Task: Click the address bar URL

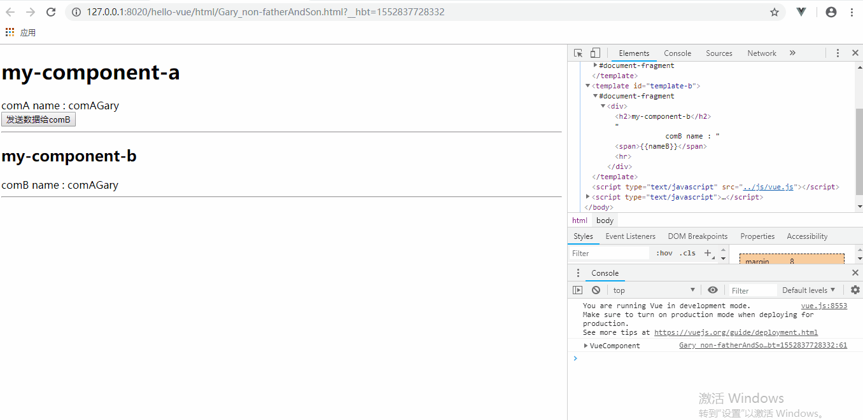Action: coord(265,12)
